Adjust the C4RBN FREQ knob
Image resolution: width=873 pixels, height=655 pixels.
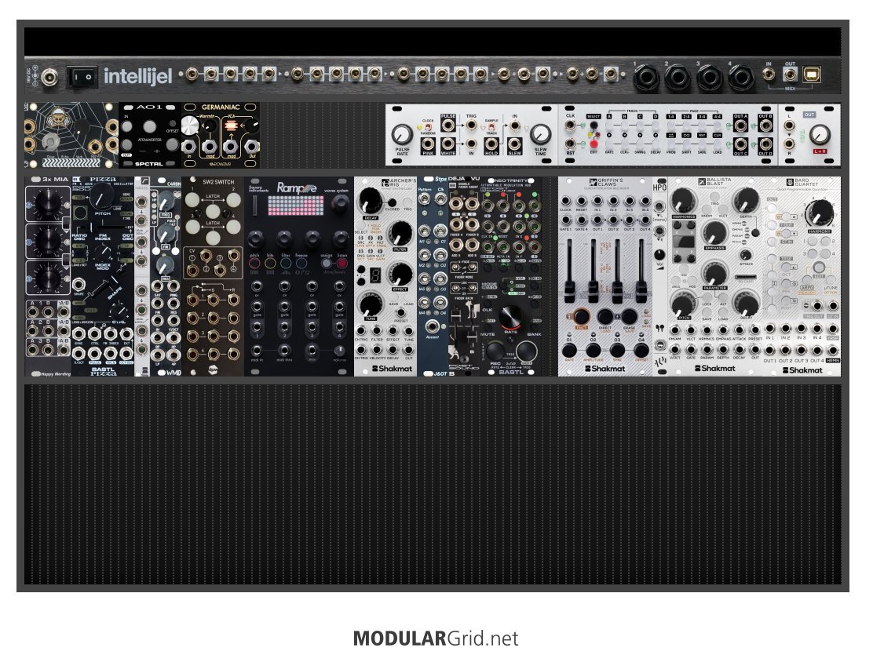click(166, 202)
